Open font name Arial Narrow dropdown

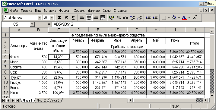pyautogui.click(x=40, y=18)
